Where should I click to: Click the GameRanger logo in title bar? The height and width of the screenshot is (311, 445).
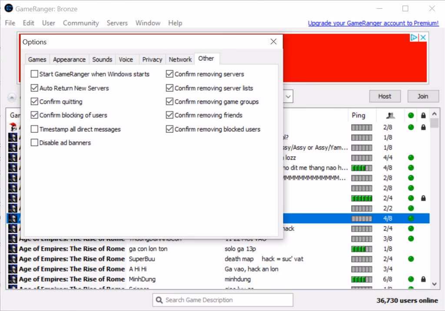pos(9,8)
